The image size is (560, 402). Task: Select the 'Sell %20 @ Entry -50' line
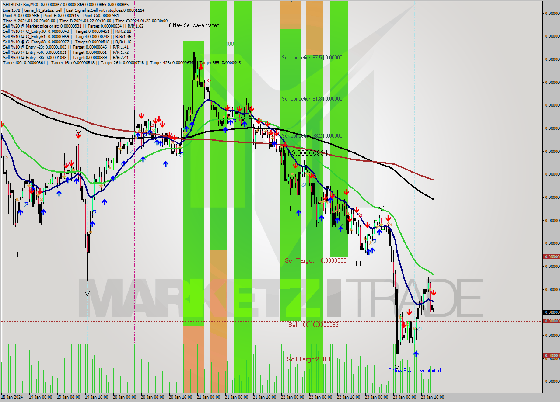pyautogui.click(x=66, y=52)
